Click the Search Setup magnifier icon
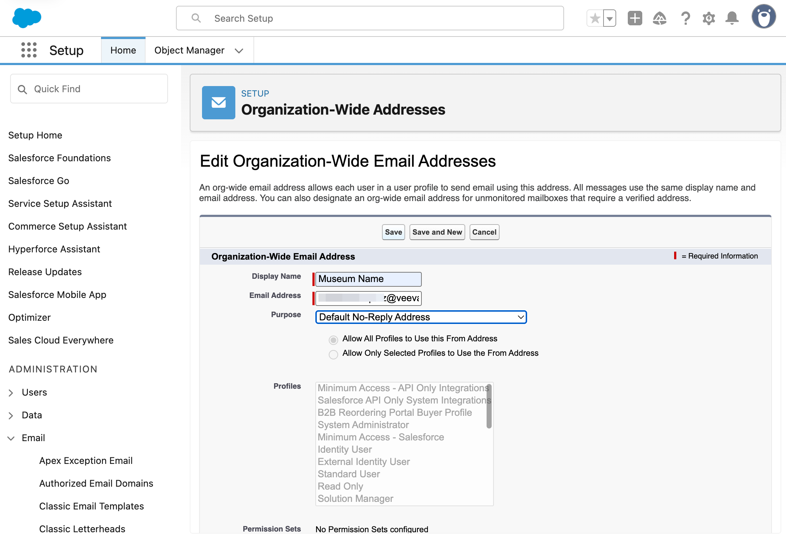 (x=196, y=18)
